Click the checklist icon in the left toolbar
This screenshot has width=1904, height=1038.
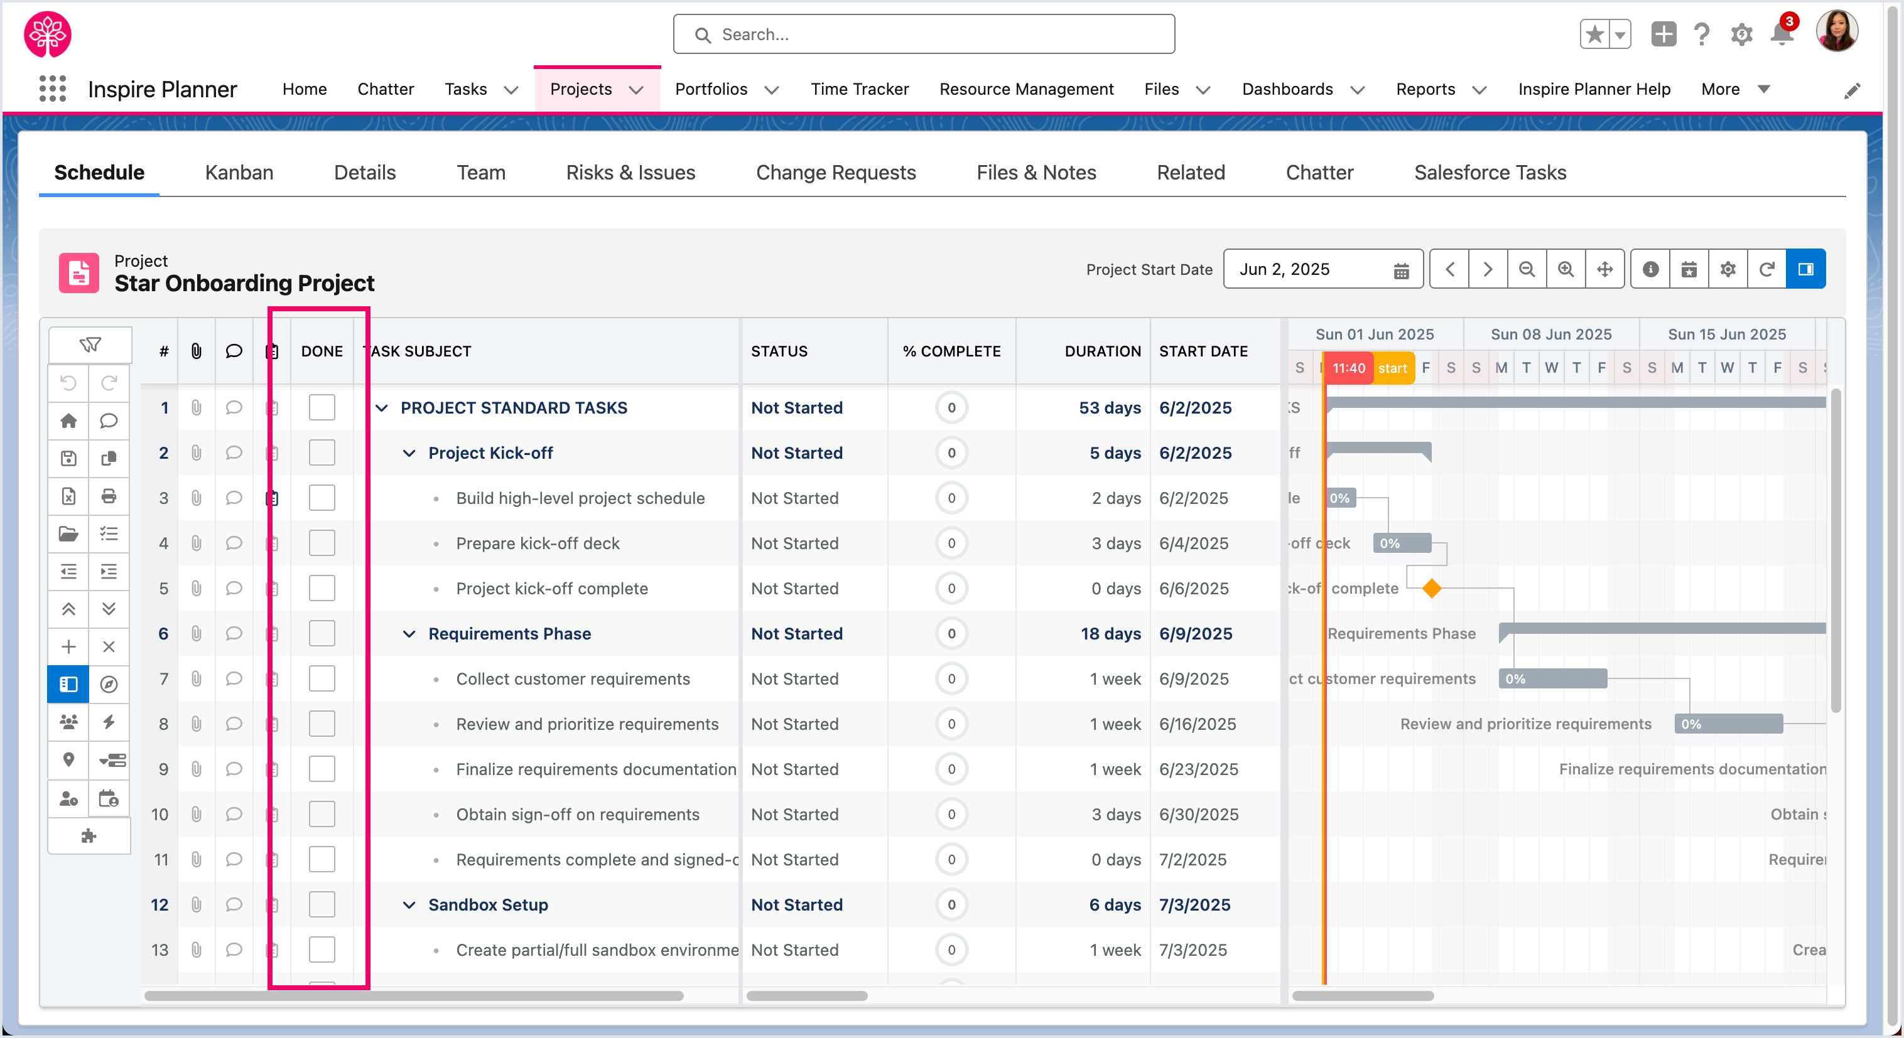[109, 533]
